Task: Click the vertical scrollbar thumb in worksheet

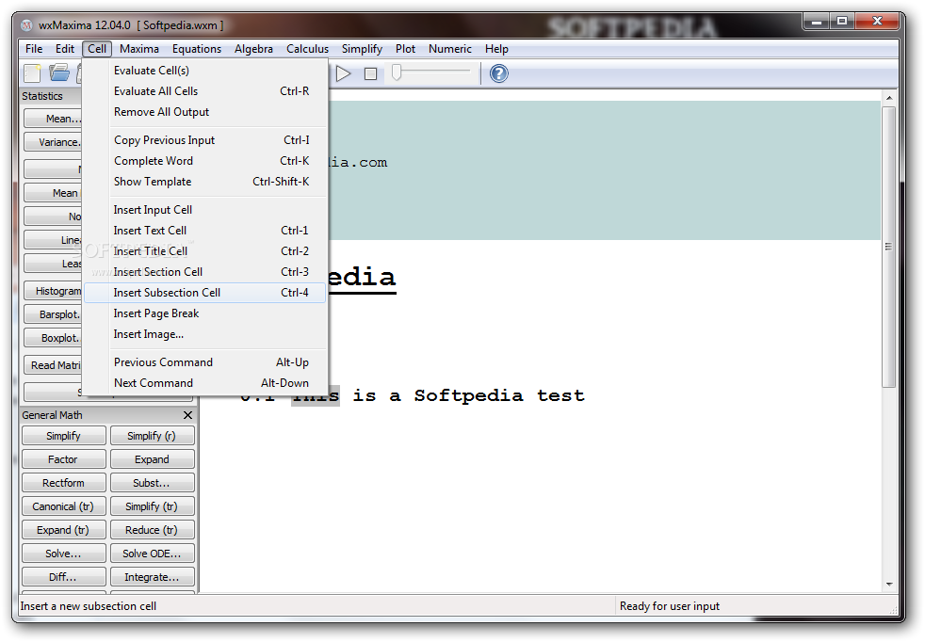Action: 888,247
